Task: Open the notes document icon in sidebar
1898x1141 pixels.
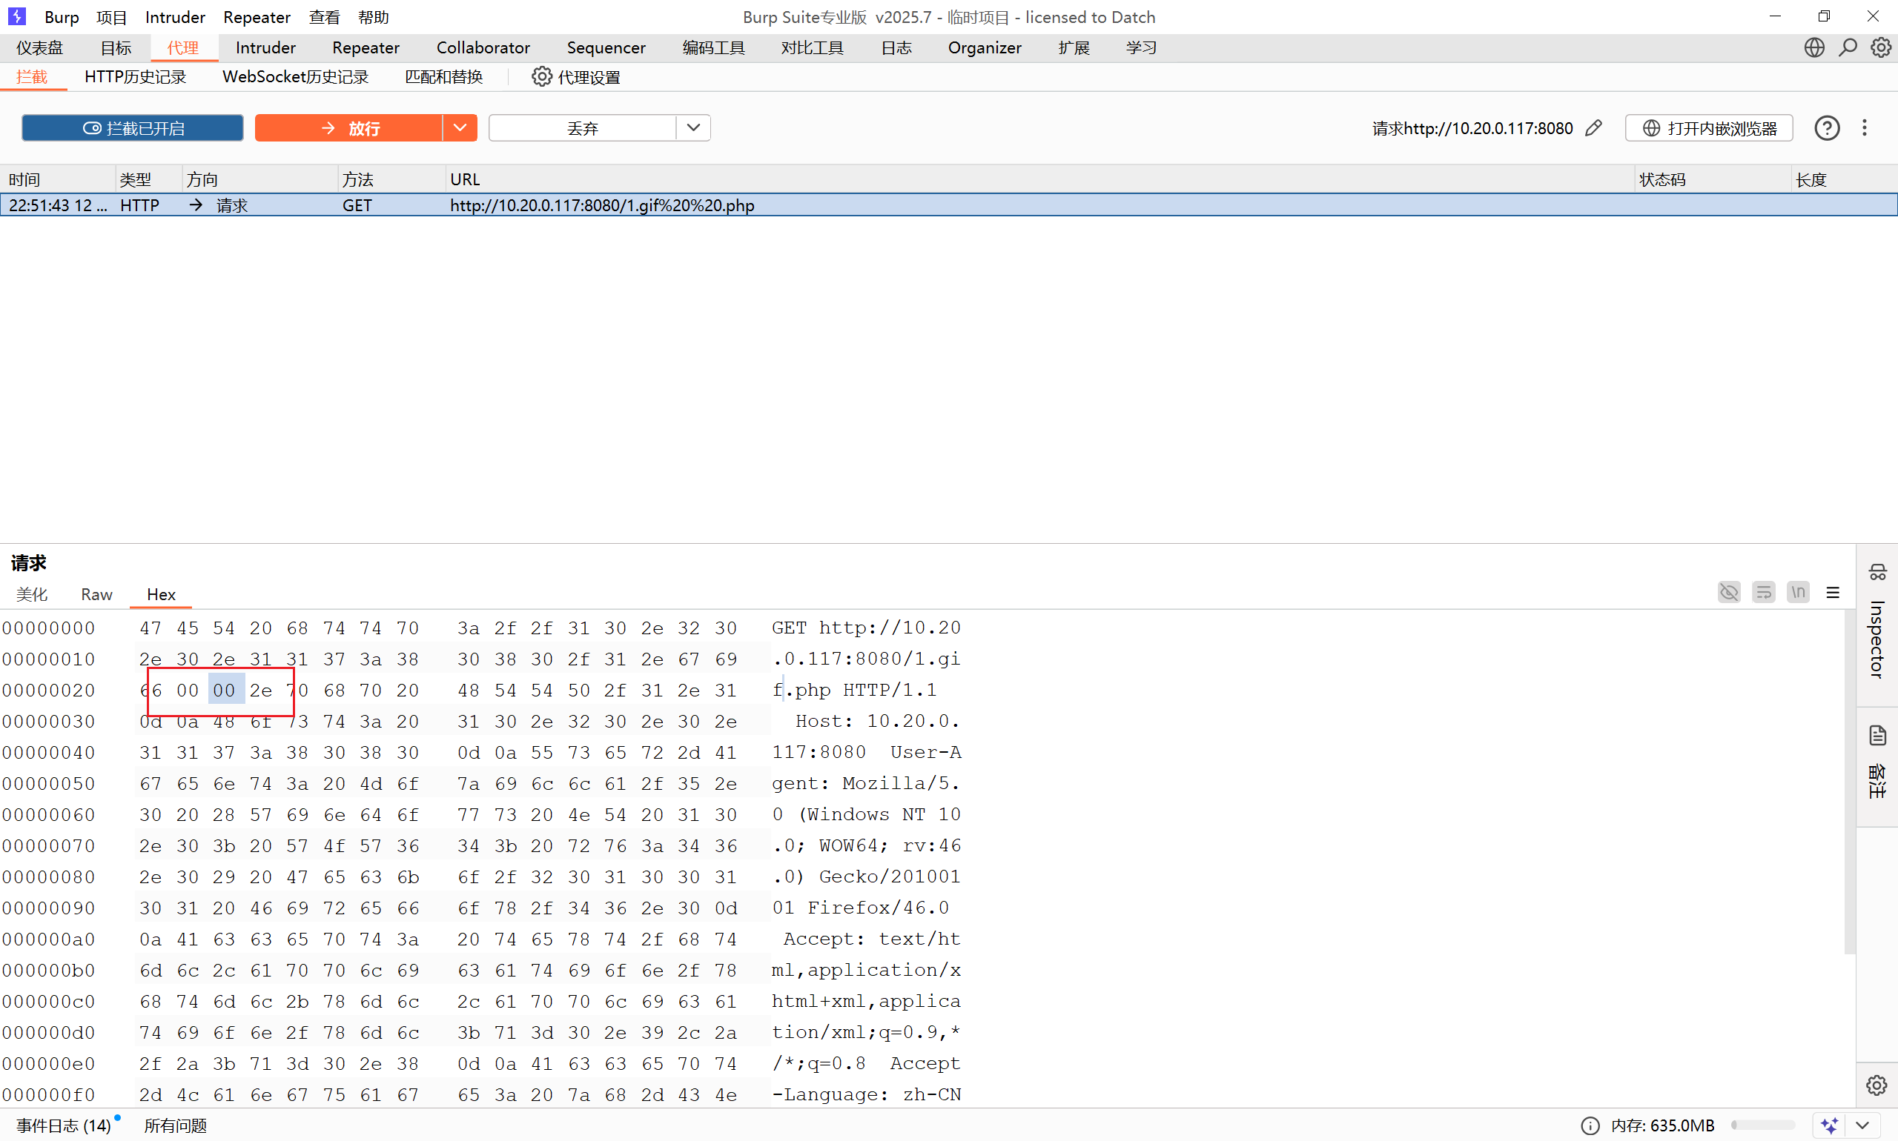Action: pos(1877,736)
